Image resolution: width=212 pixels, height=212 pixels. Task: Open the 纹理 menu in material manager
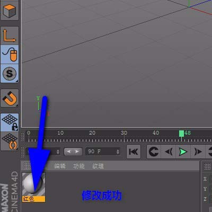[98, 166]
